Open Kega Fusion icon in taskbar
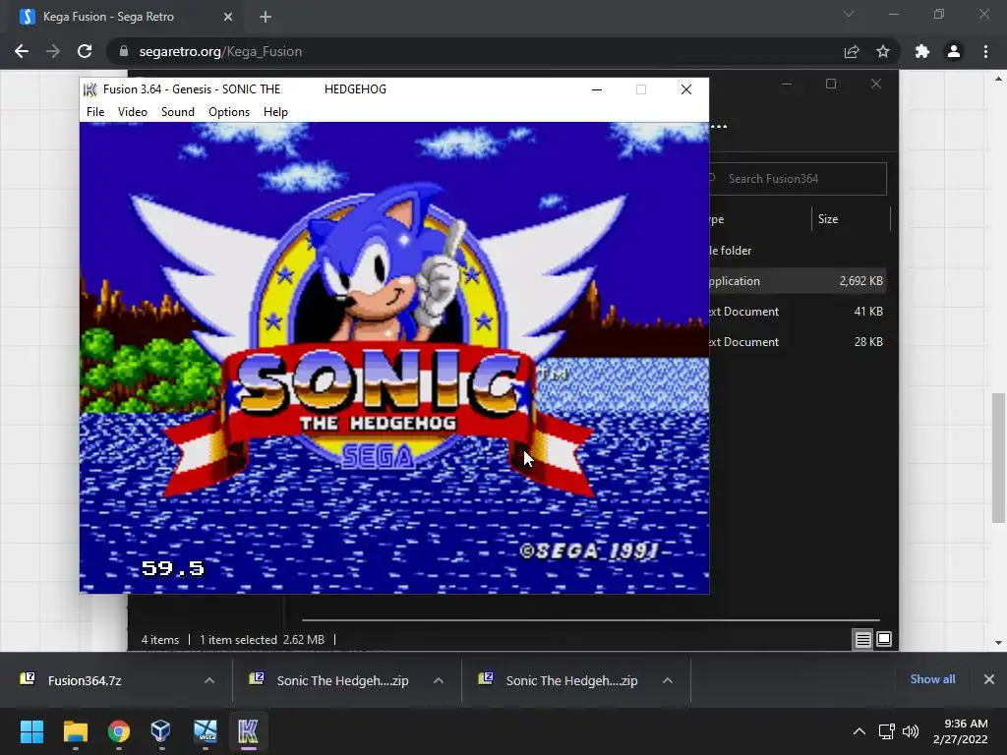The image size is (1007, 755). pos(249,731)
